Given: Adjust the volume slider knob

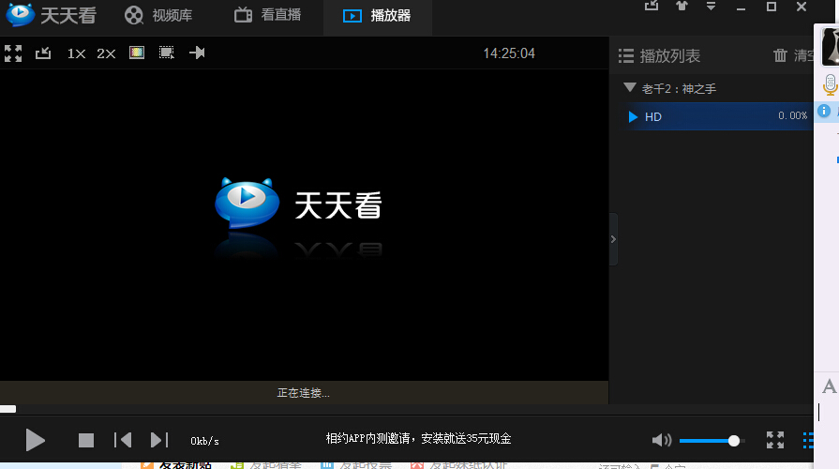Looking at the screenshot, I should [x=734, y=441].
